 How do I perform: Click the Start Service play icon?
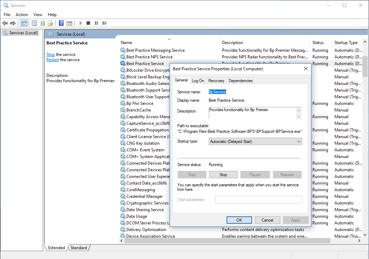coord(81,23)
